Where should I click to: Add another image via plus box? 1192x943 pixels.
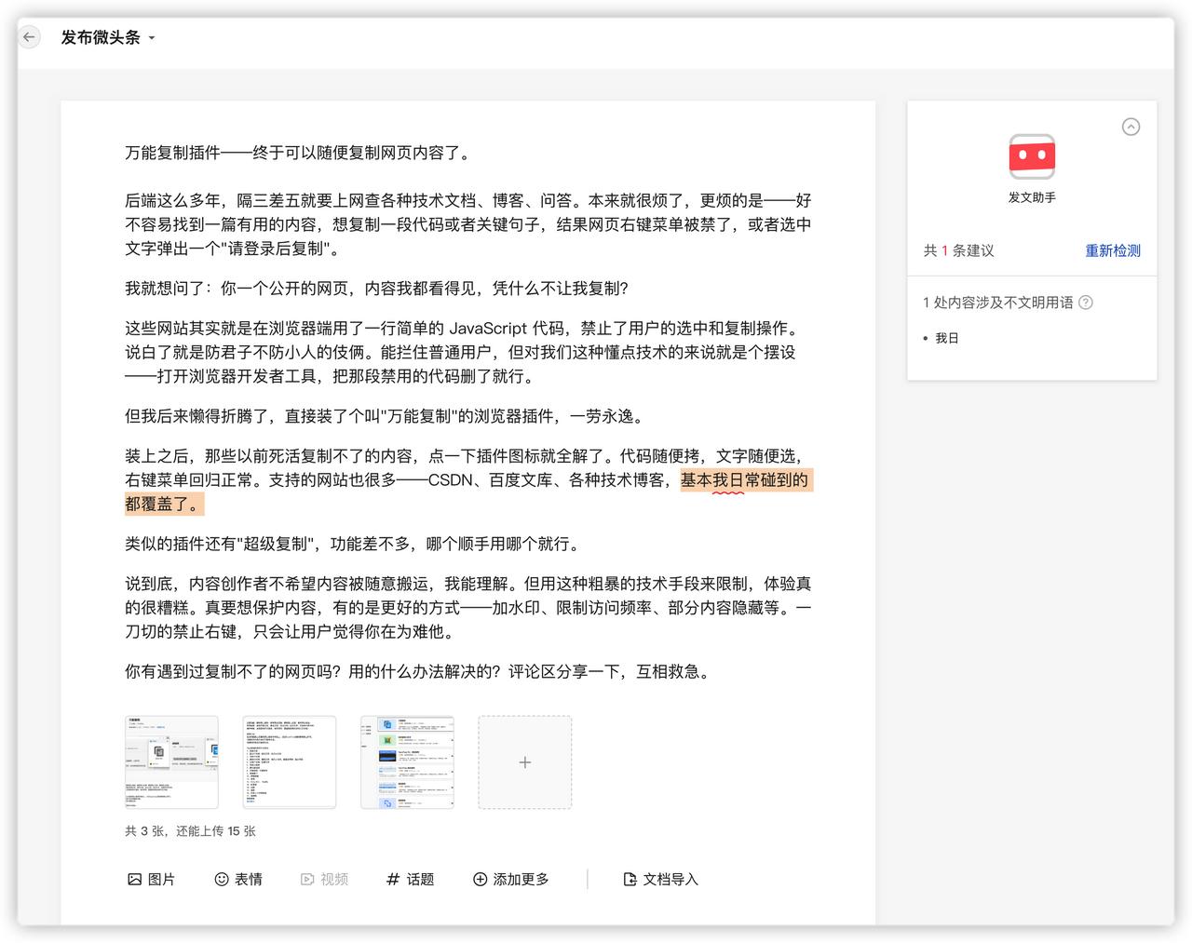tap(525, 762)
